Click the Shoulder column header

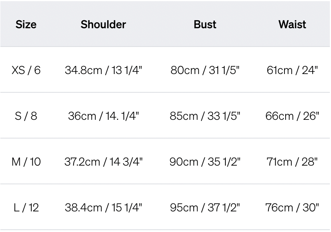(x=103, y=24)
